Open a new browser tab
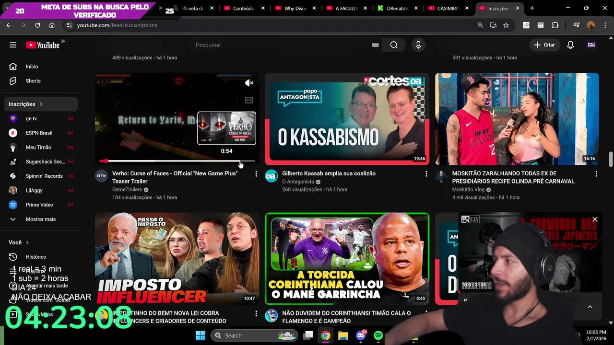614x345 pixels. click(532, 8)
